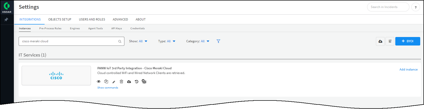424x109 pixels.
Task: Click the filter funnel icon
Action: (218, 41)
